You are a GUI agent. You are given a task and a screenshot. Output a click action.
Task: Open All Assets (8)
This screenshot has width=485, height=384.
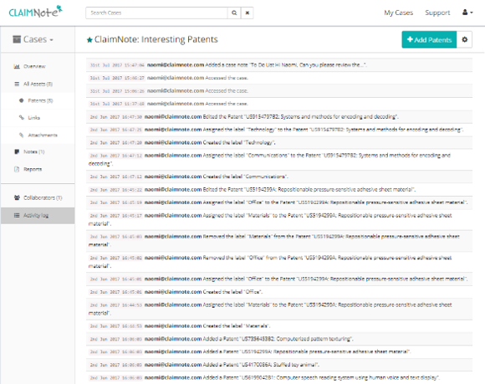(38, 84)
